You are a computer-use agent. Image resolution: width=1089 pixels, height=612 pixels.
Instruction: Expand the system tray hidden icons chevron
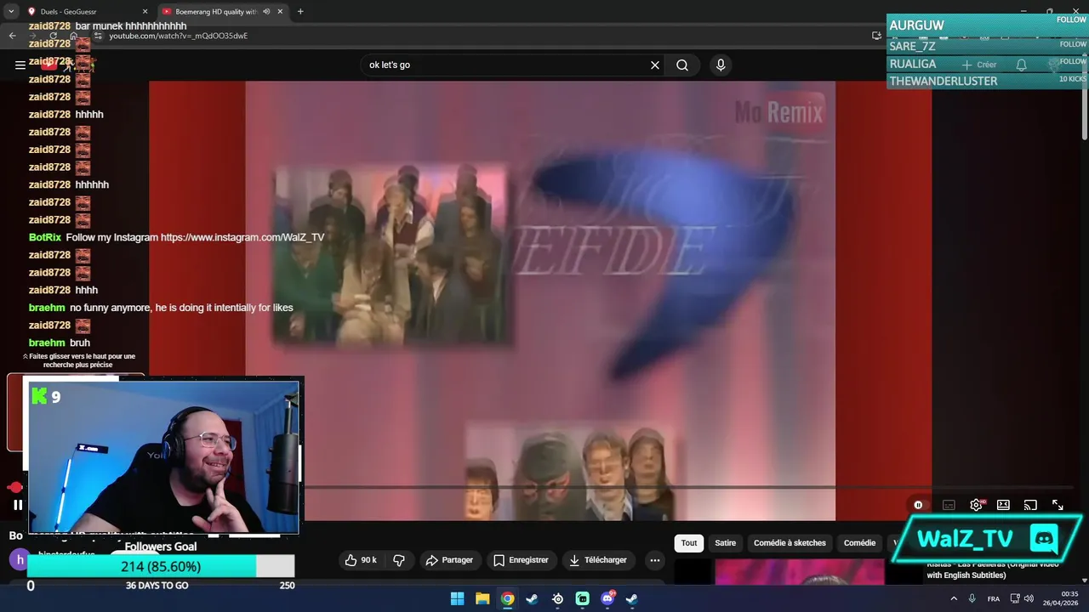tap(953, 598)
